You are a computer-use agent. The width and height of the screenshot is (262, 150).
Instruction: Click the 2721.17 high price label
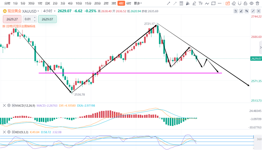point(149,24)
